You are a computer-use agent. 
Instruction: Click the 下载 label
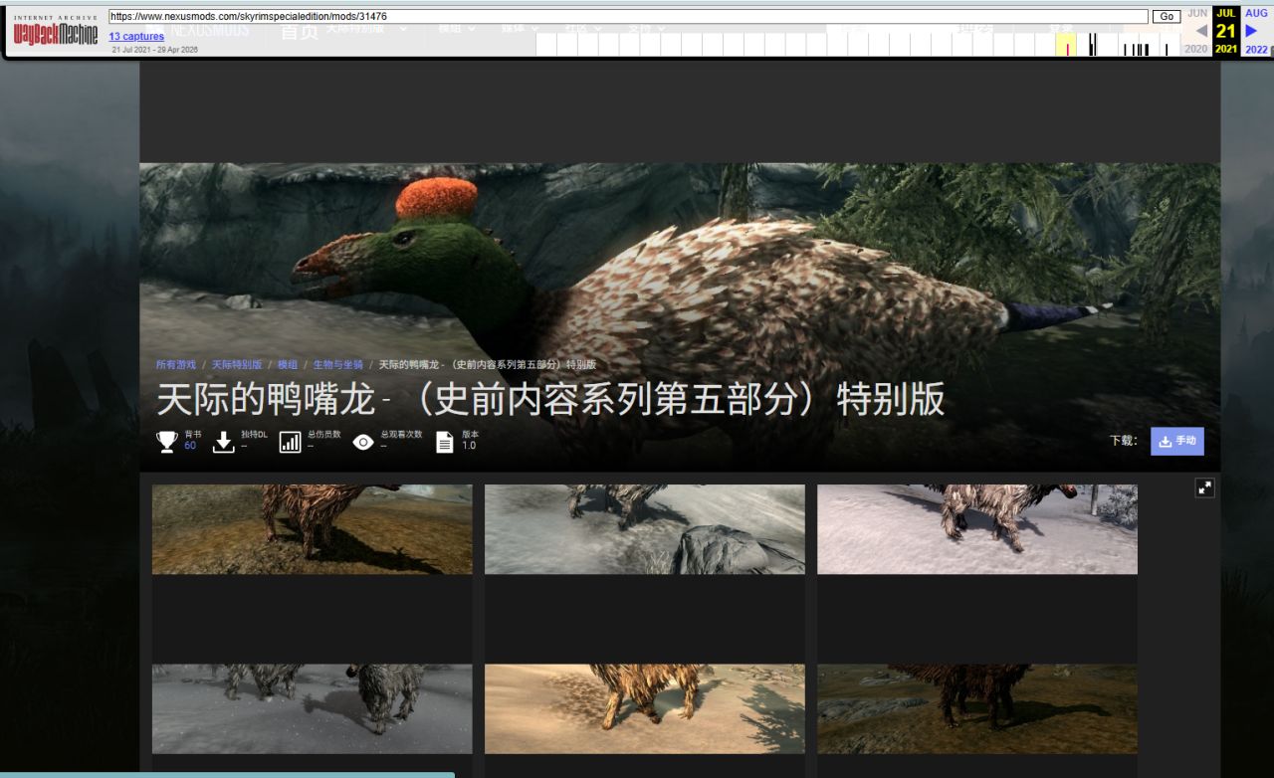click(x=1124, y=441)
